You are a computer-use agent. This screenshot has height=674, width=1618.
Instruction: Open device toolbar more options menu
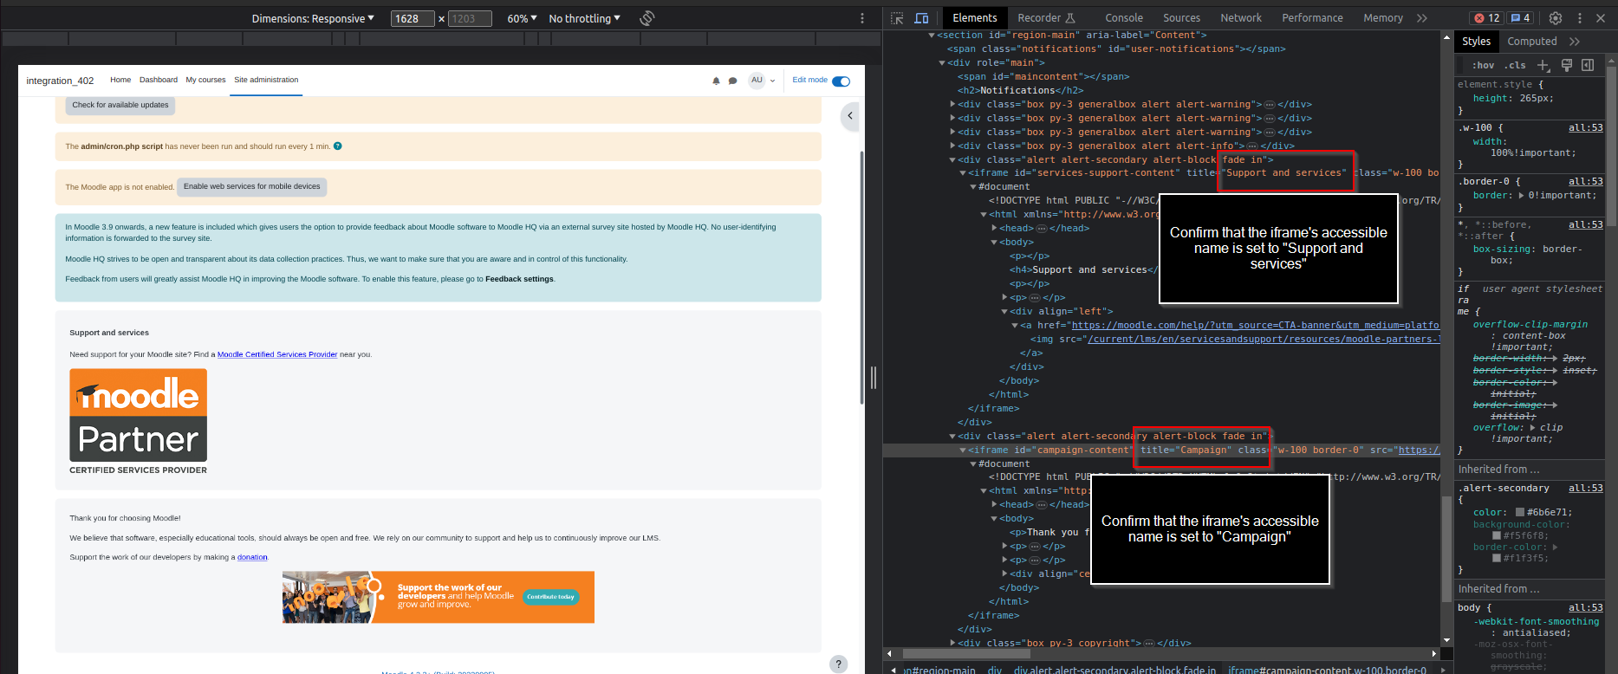pos(861,18)
